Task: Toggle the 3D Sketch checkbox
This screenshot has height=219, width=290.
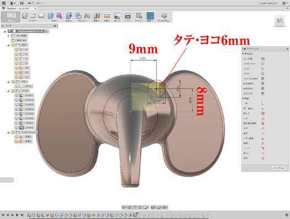Action: (262, 93)
